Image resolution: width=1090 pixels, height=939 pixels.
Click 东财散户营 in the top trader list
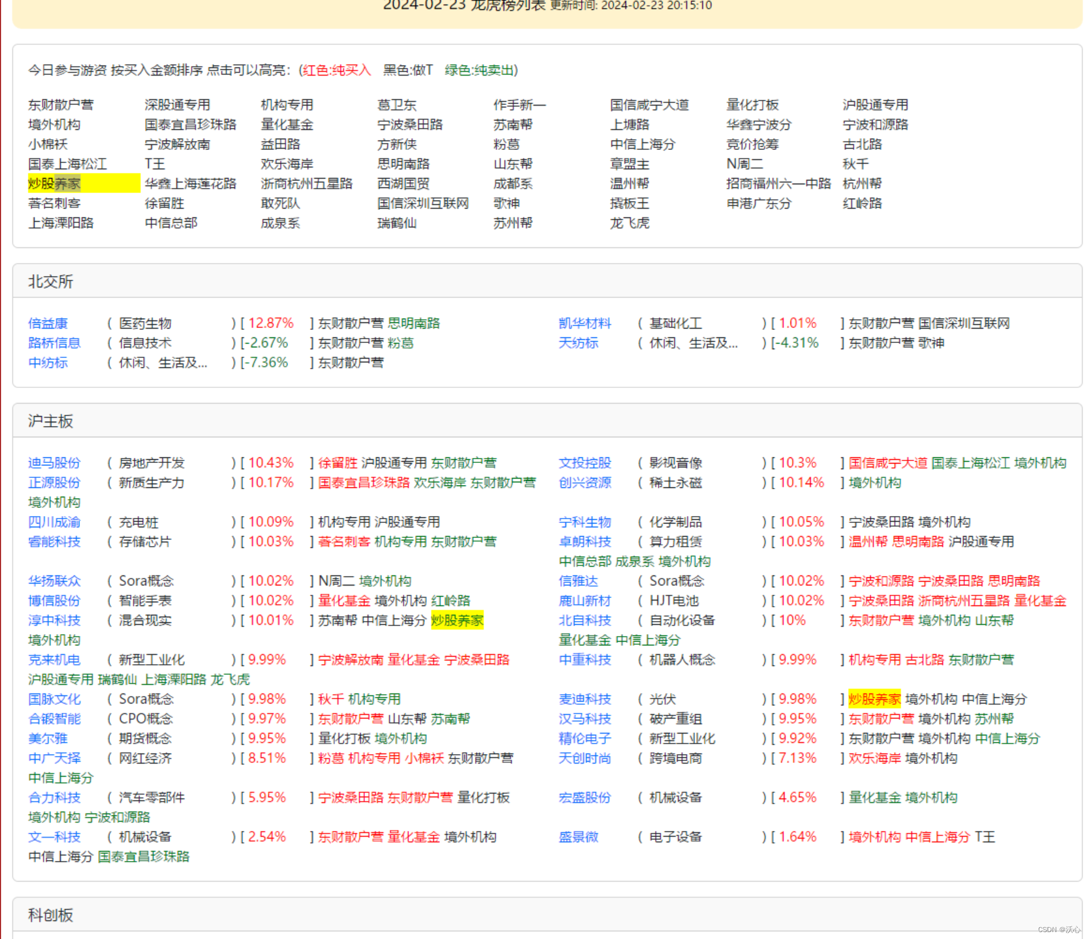[x=61, y=105]
